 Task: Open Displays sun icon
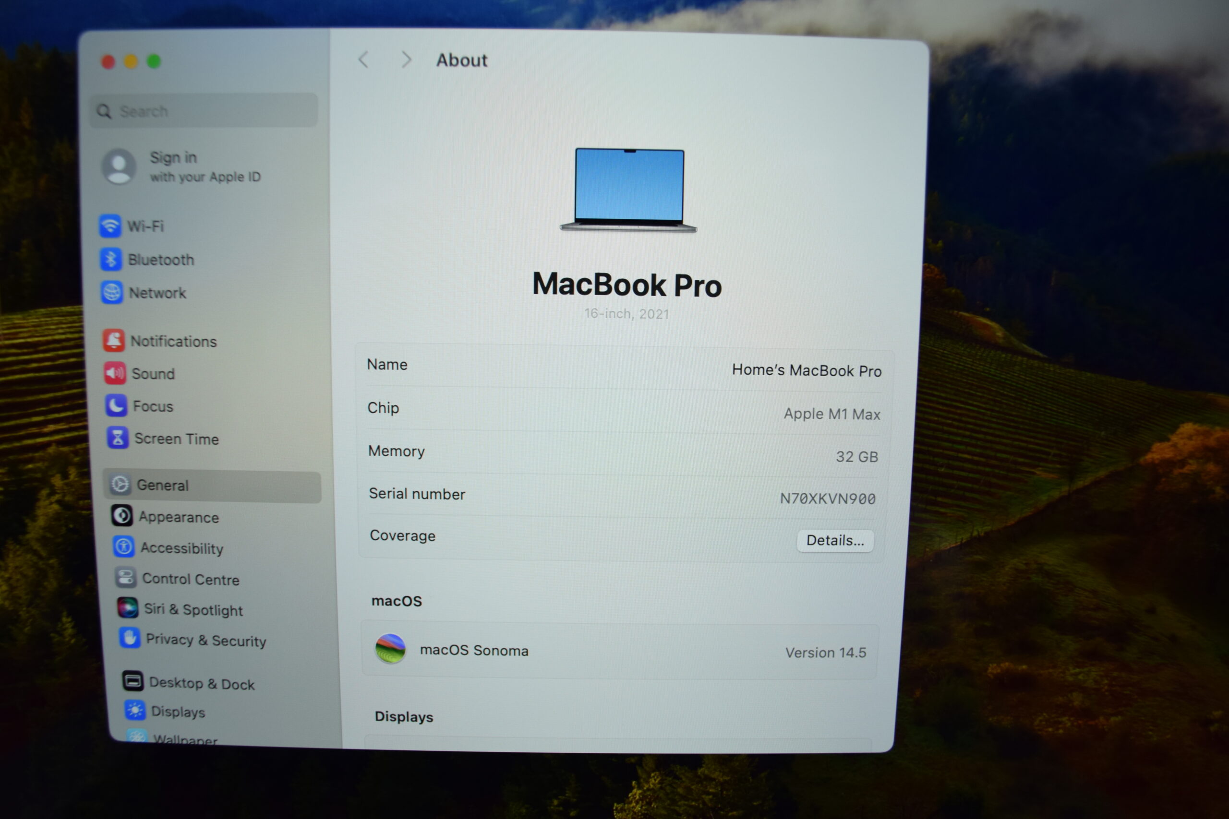[135, 711]
